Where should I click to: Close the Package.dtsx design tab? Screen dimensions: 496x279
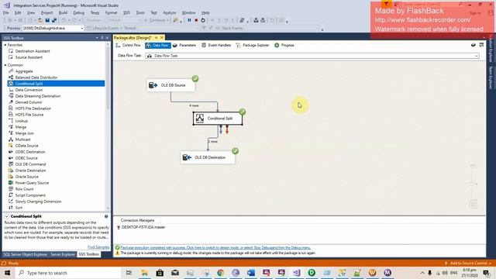pyautogui.click(x=162, y=38)
